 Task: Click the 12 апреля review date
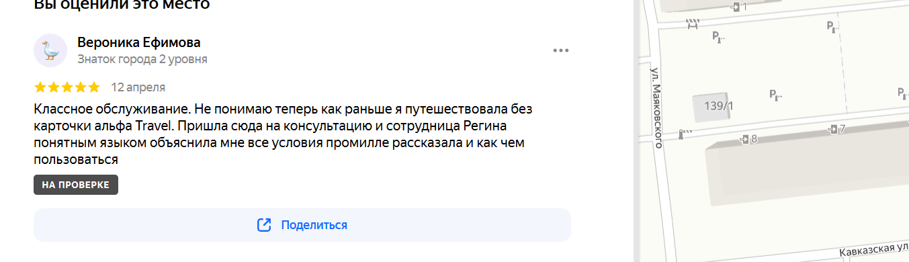[138, 87]
